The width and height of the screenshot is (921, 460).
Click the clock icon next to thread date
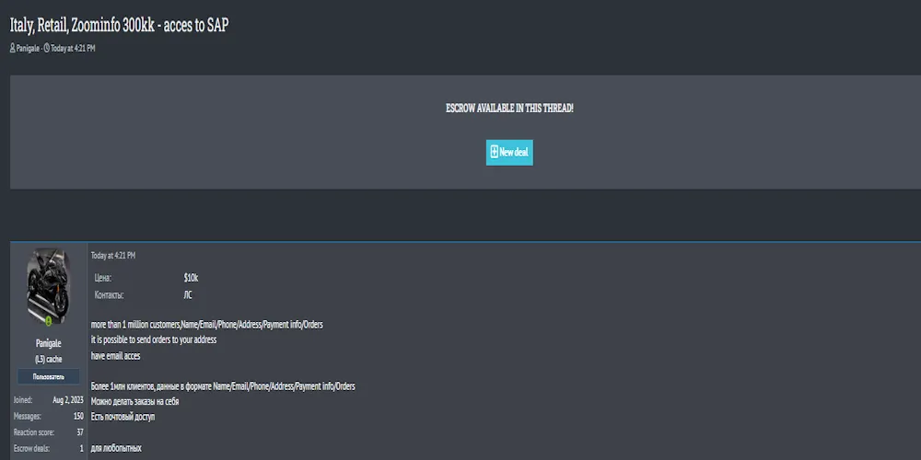[x=47, y=49]
